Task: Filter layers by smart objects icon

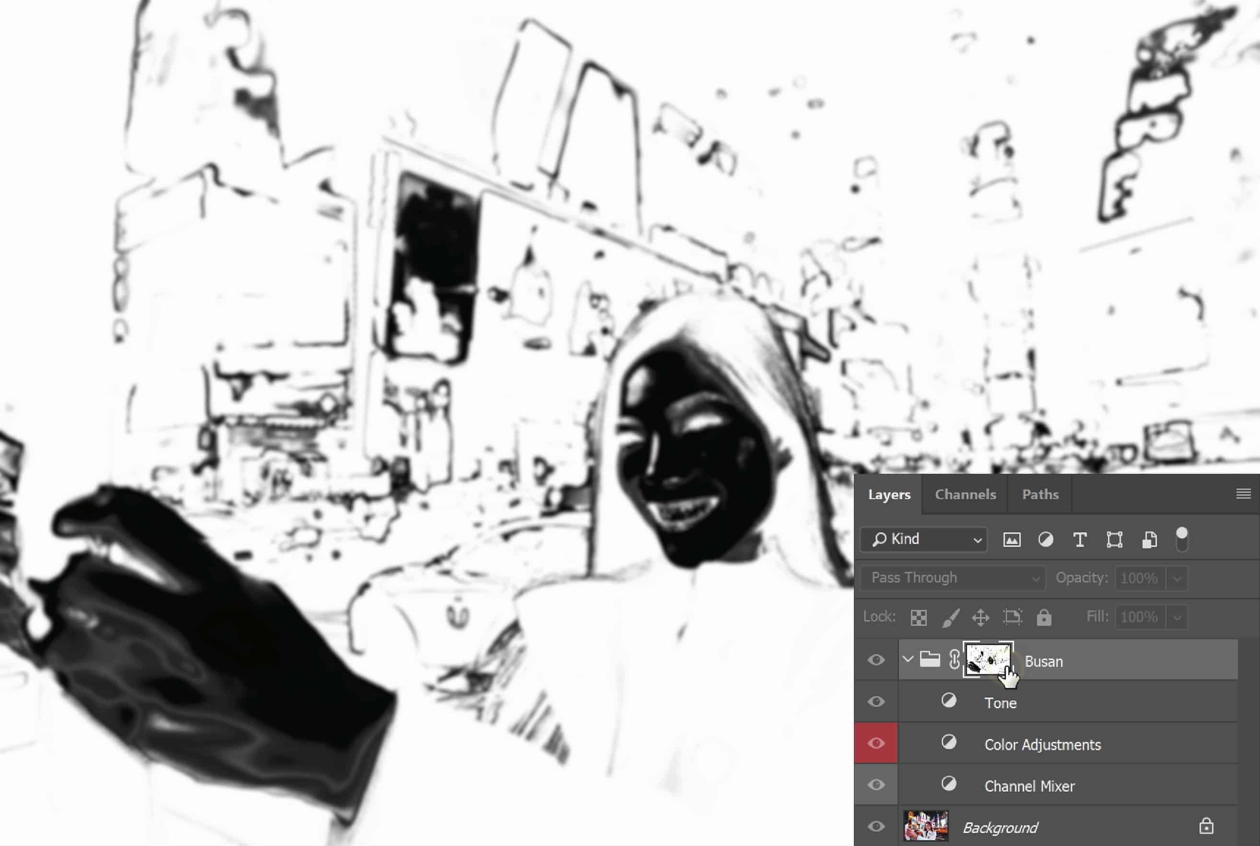Action: tap(1149, 539)
